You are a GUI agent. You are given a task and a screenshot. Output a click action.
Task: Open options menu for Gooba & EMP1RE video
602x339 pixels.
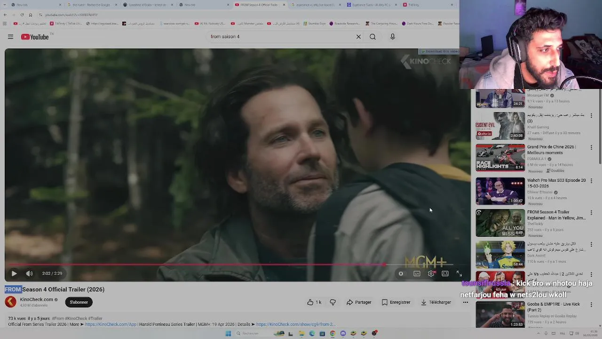coord(591,305)
